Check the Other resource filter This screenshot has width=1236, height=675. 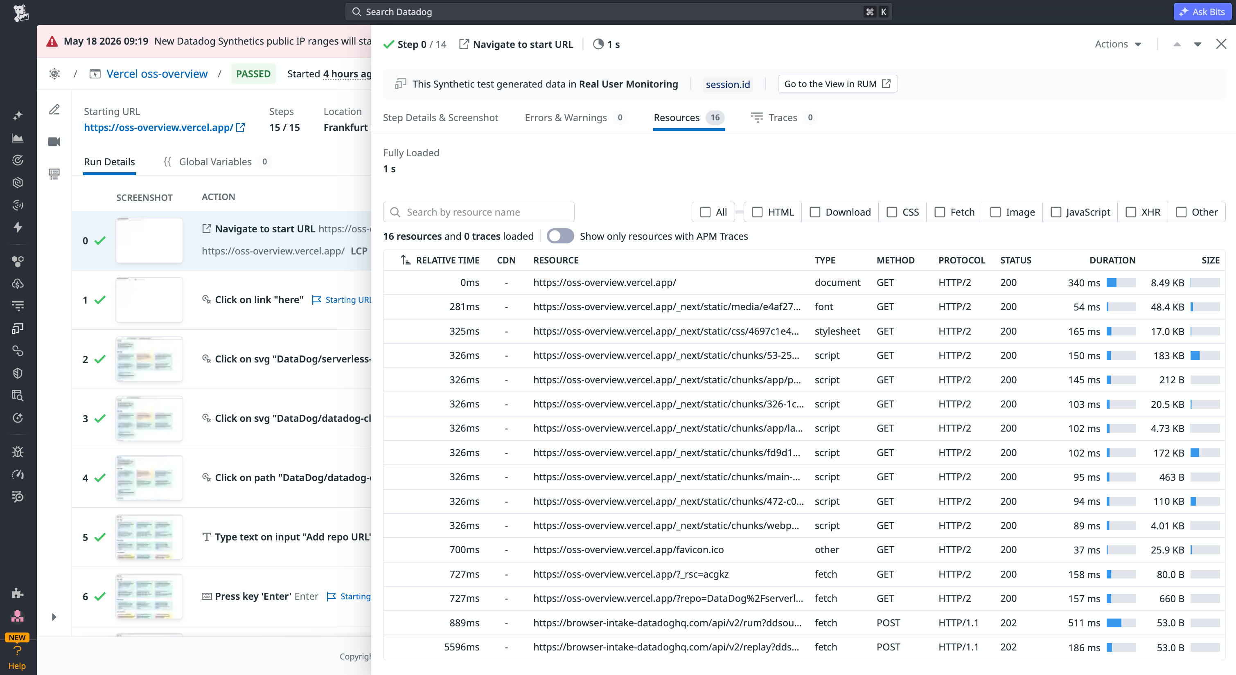[x=1181, y=212]
